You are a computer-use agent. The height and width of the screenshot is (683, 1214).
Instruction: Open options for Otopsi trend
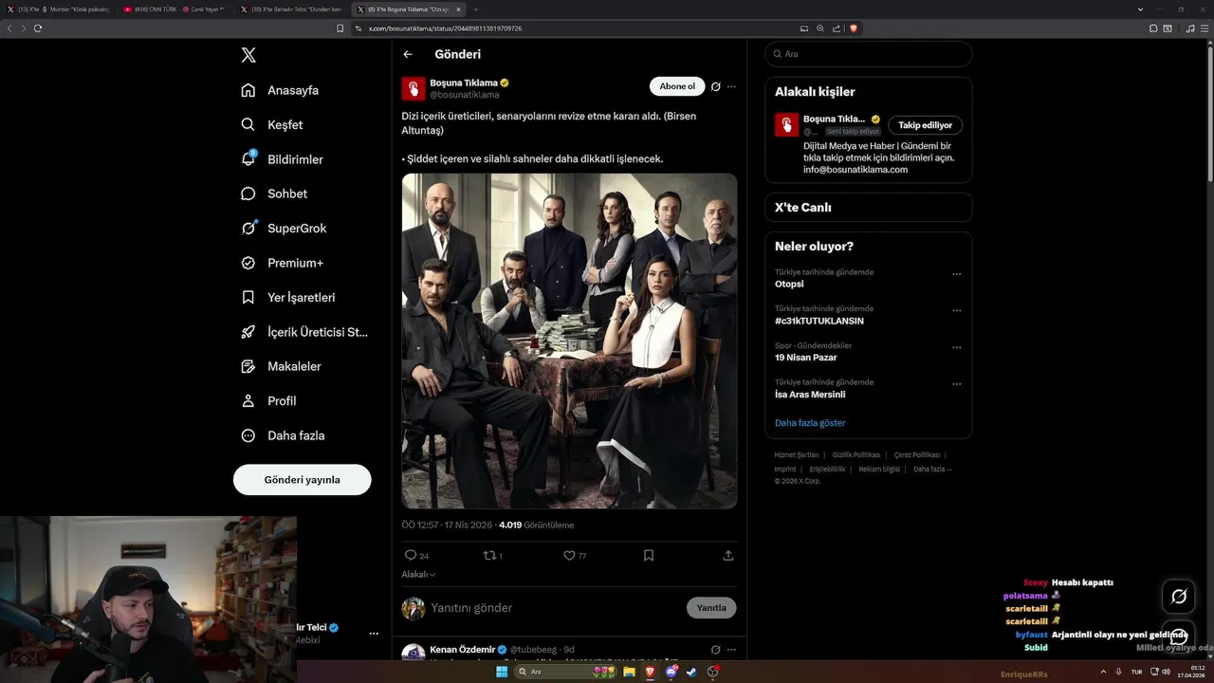click(957, 274)
